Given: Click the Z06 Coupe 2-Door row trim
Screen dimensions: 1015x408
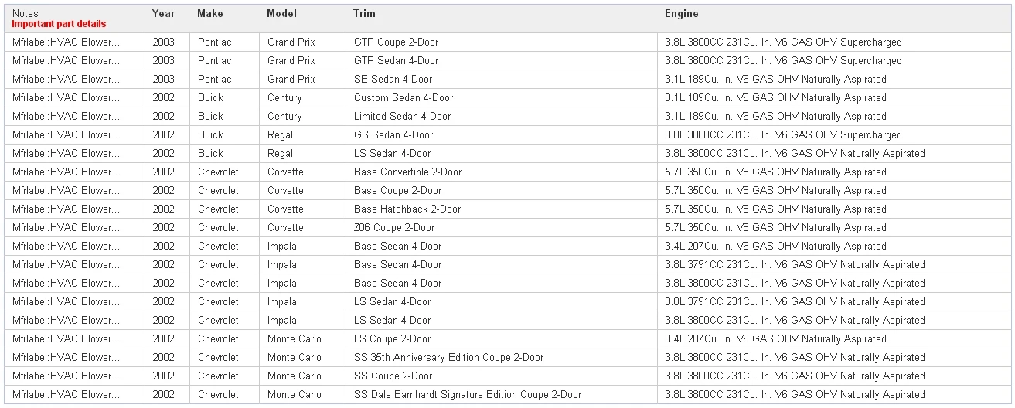Looking at the screenshot, I should [394, 228].
